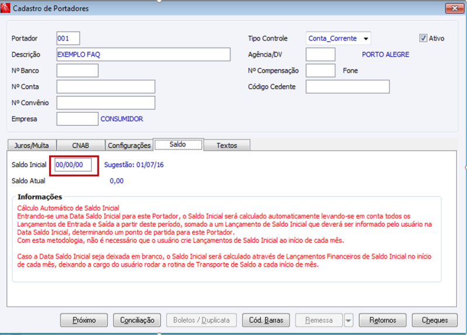This screenshot has height=335, width=467.
Task: Click the Próximo button
Action: pos(84,320)
